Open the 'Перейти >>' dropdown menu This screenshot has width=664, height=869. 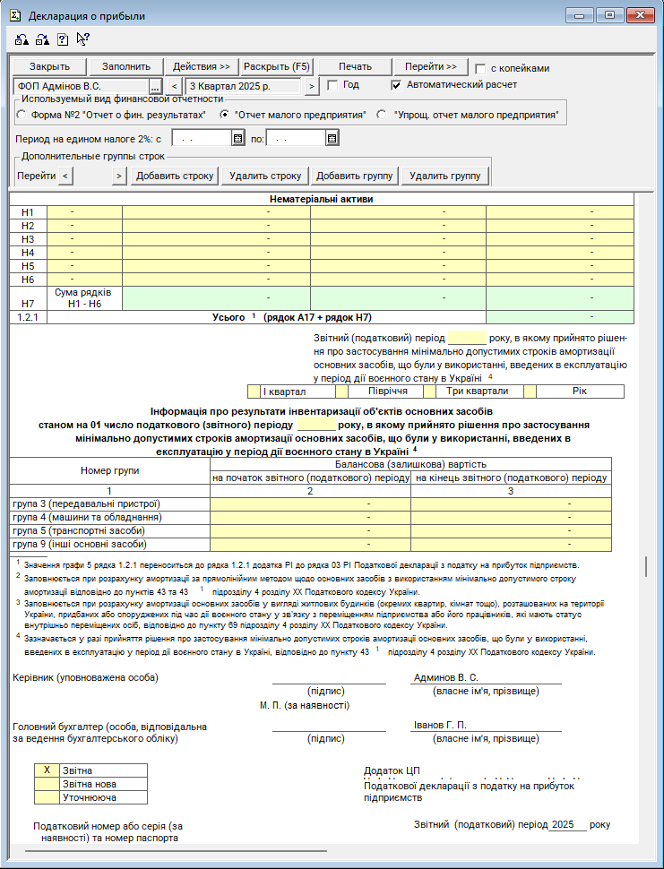[431, 67]
